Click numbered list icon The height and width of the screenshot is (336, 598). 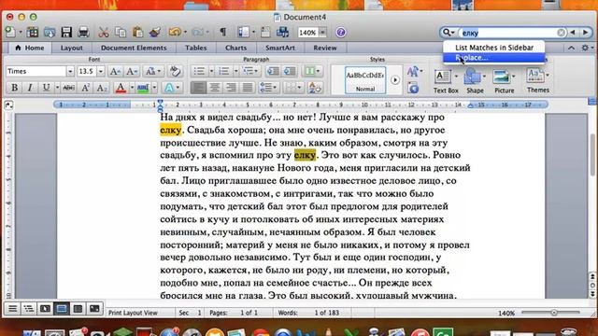[224, 71]
